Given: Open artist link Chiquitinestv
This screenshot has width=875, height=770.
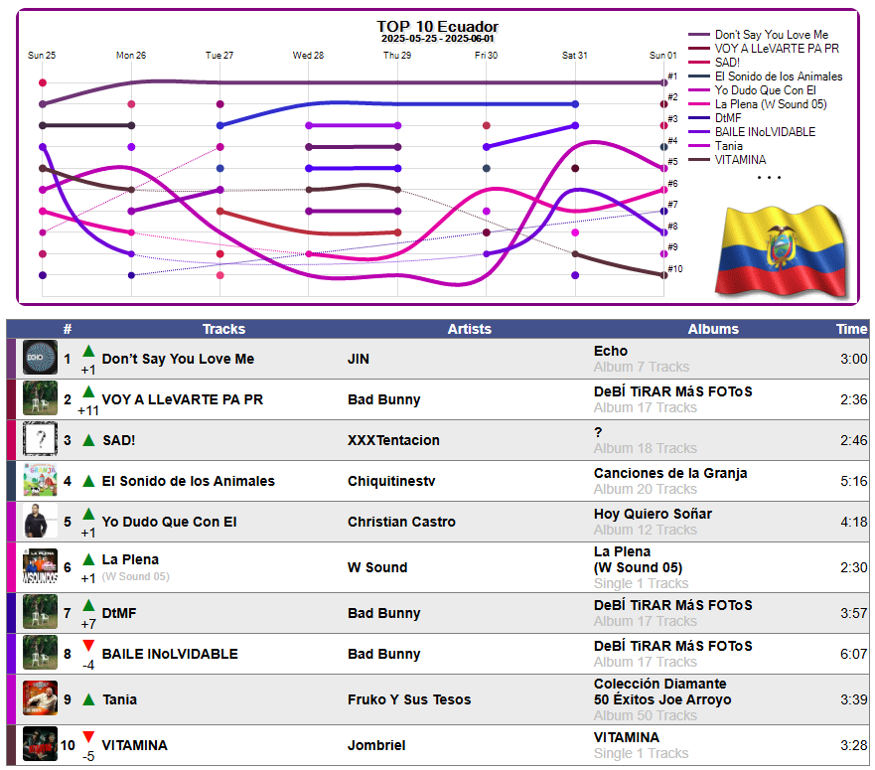Looking at the screenshot, I should click(x=391, y=481).
